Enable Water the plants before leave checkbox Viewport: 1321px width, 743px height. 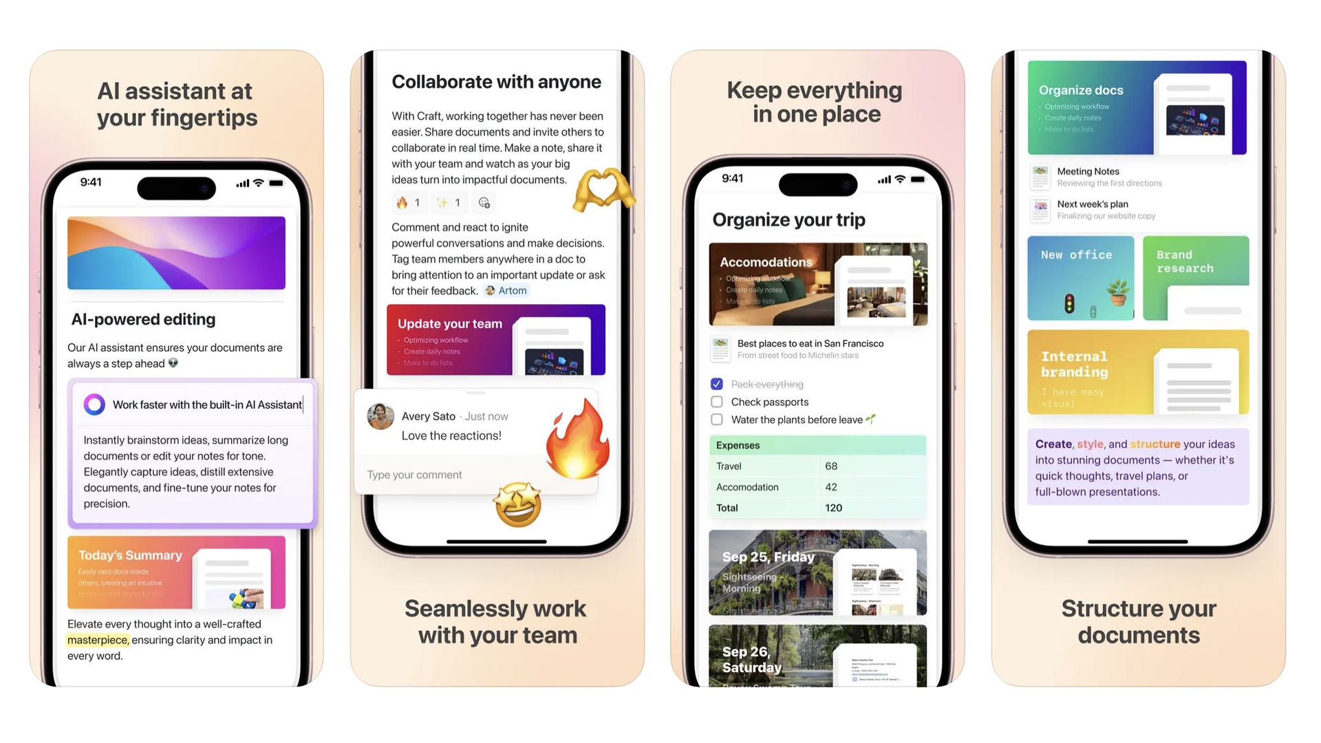pyautogui.click(x=718, y=419)
